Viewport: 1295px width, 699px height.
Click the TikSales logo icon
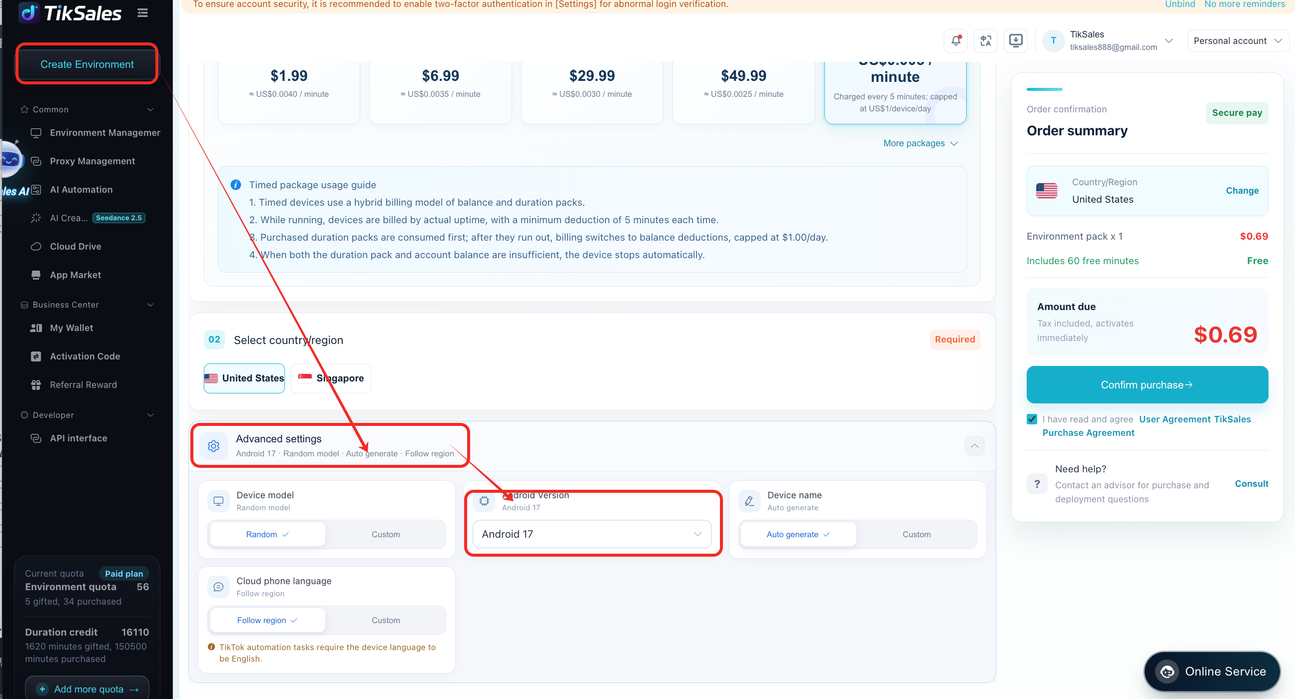click(x=29, y=12)
